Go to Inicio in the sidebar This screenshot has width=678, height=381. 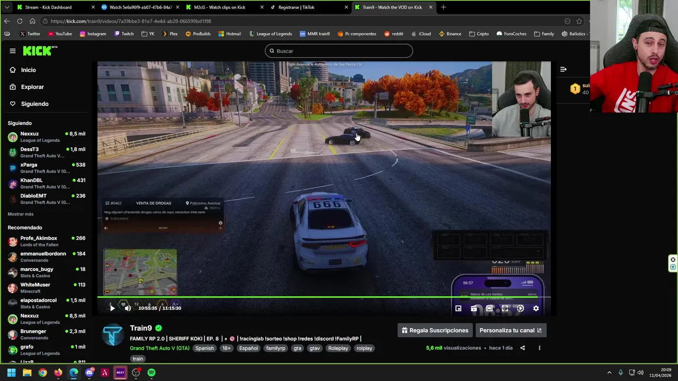tap(29, 70)
